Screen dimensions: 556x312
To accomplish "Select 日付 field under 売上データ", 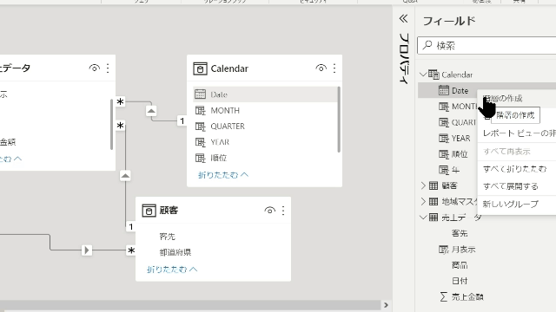I will (x=460, y=281).
